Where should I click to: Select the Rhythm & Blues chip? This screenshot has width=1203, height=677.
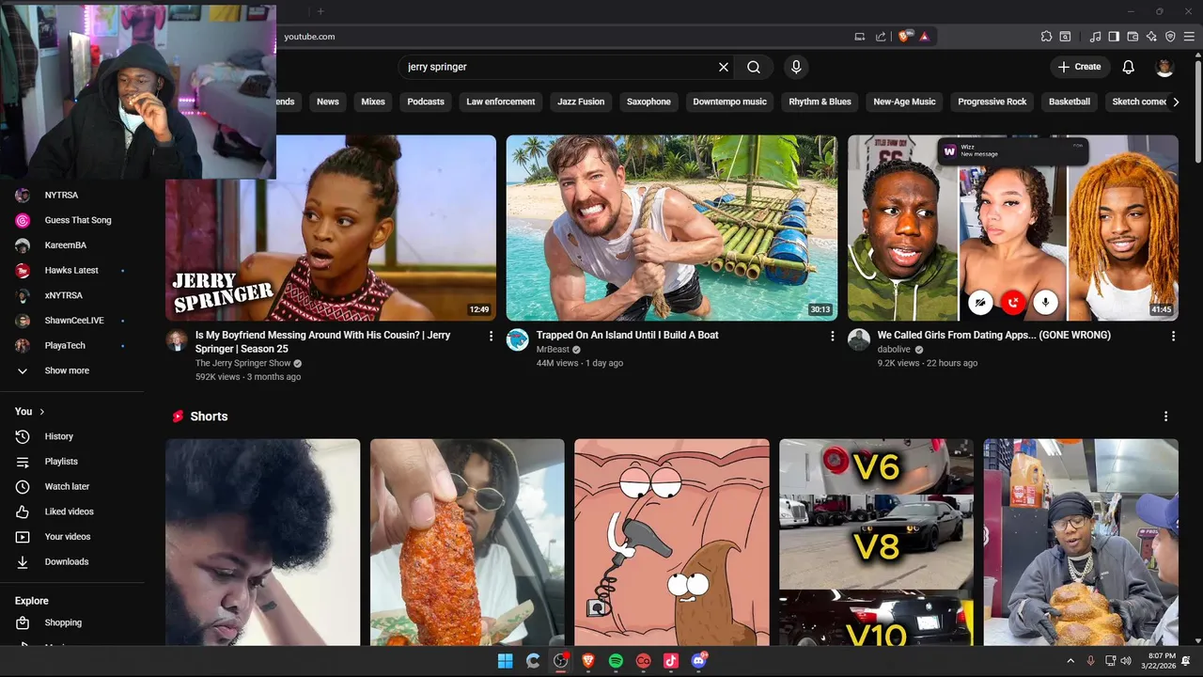click(820, 102)
